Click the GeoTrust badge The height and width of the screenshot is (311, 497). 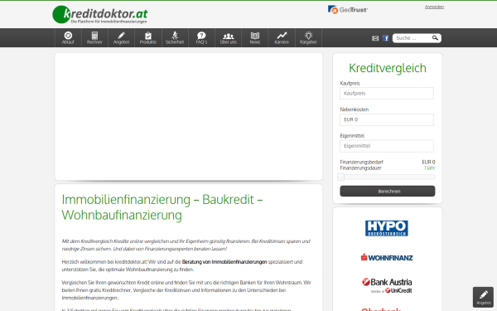(348, 9)
